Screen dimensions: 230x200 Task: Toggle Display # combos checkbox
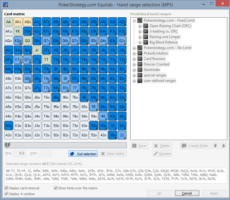6,194
